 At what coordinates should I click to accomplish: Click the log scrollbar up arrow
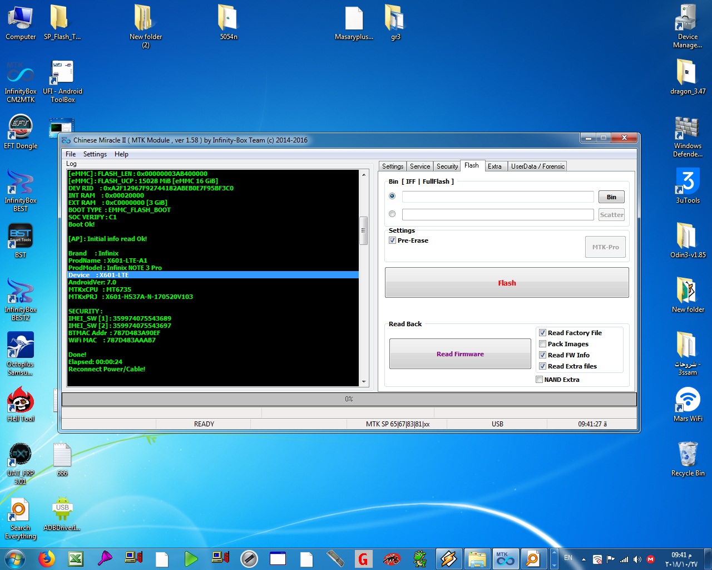(364, 174)
